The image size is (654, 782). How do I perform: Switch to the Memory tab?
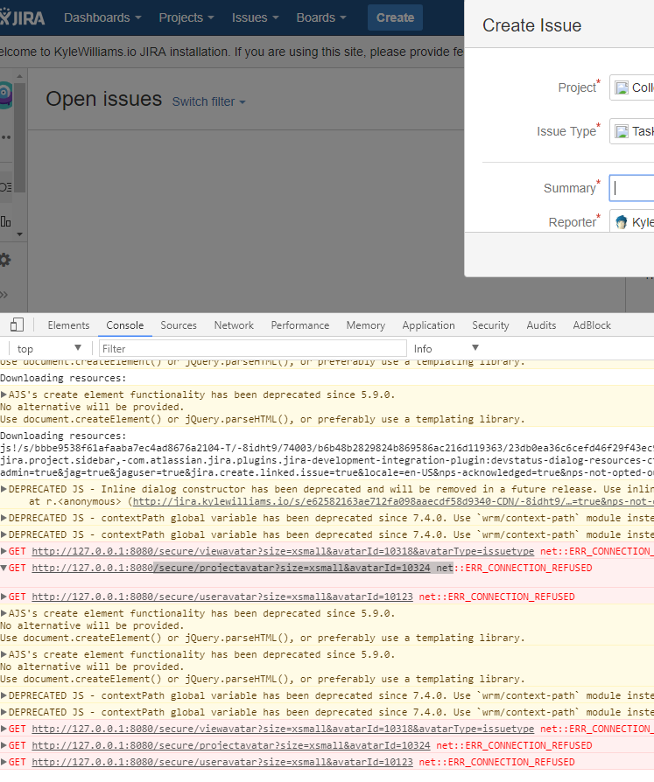(365, 325)
